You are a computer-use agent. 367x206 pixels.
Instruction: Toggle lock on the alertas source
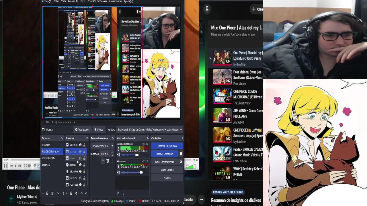click(84, 165)
